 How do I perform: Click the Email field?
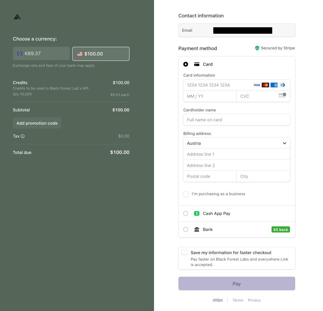coord(237,30)
